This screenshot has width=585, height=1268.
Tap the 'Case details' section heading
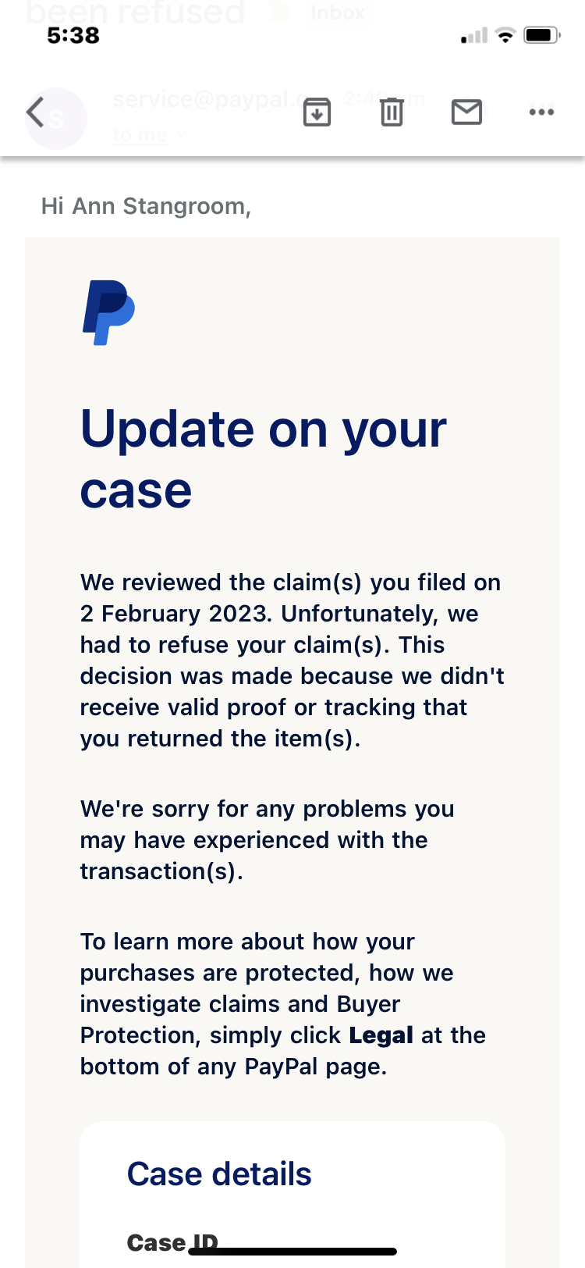219,1174
